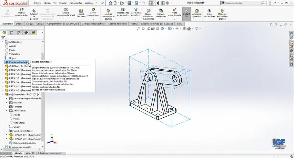
Task: Open Operaciones de ensamblaje tool
Action: click(x=123, y=12)
